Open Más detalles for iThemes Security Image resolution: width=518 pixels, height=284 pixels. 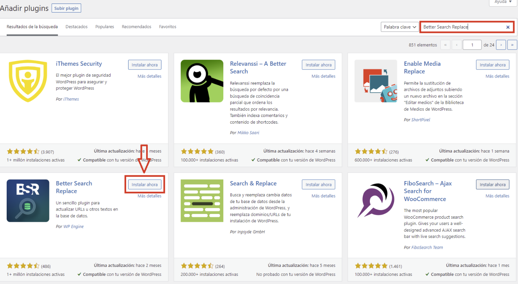click(x=149, y=76)
